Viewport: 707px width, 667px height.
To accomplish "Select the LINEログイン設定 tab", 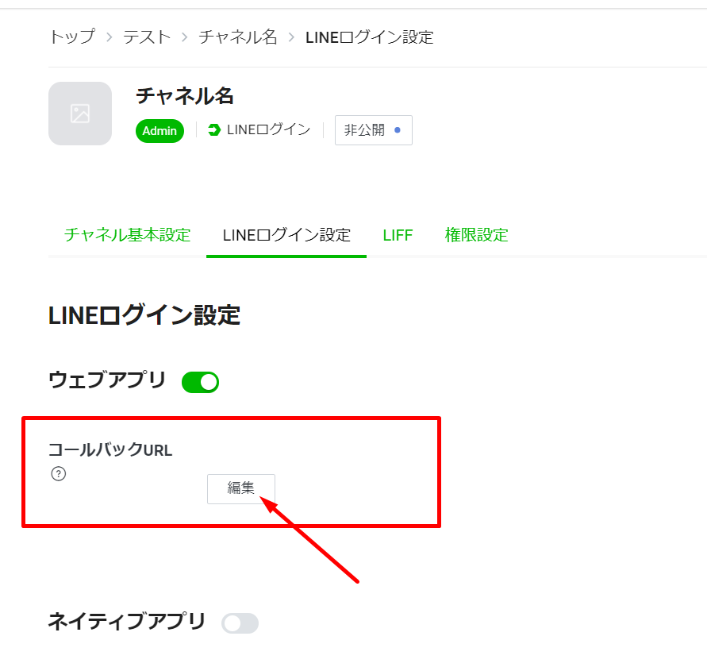I will [x=286, y=235].
